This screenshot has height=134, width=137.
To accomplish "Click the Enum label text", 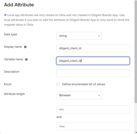I will [8, 84].
